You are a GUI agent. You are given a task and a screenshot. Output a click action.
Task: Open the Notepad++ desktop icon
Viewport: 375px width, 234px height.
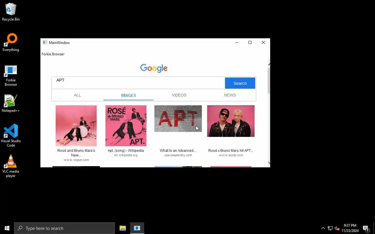[11, 103]
